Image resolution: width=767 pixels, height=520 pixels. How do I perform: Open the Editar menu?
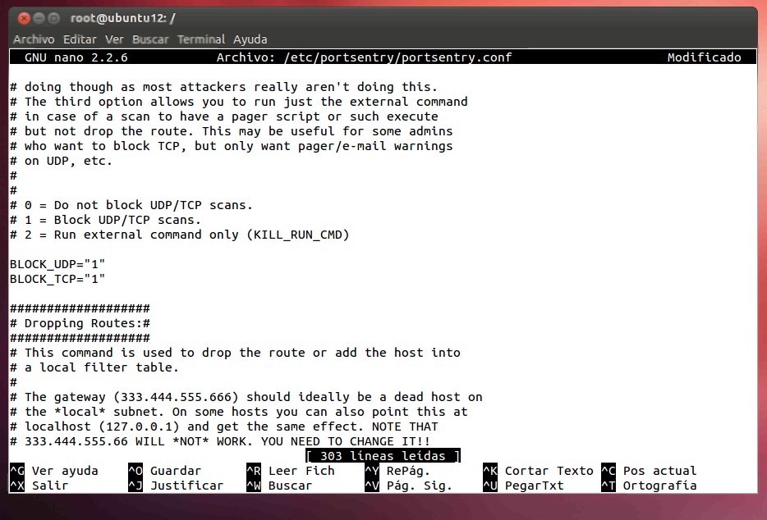pyautogui.click(x=80, y=39)
